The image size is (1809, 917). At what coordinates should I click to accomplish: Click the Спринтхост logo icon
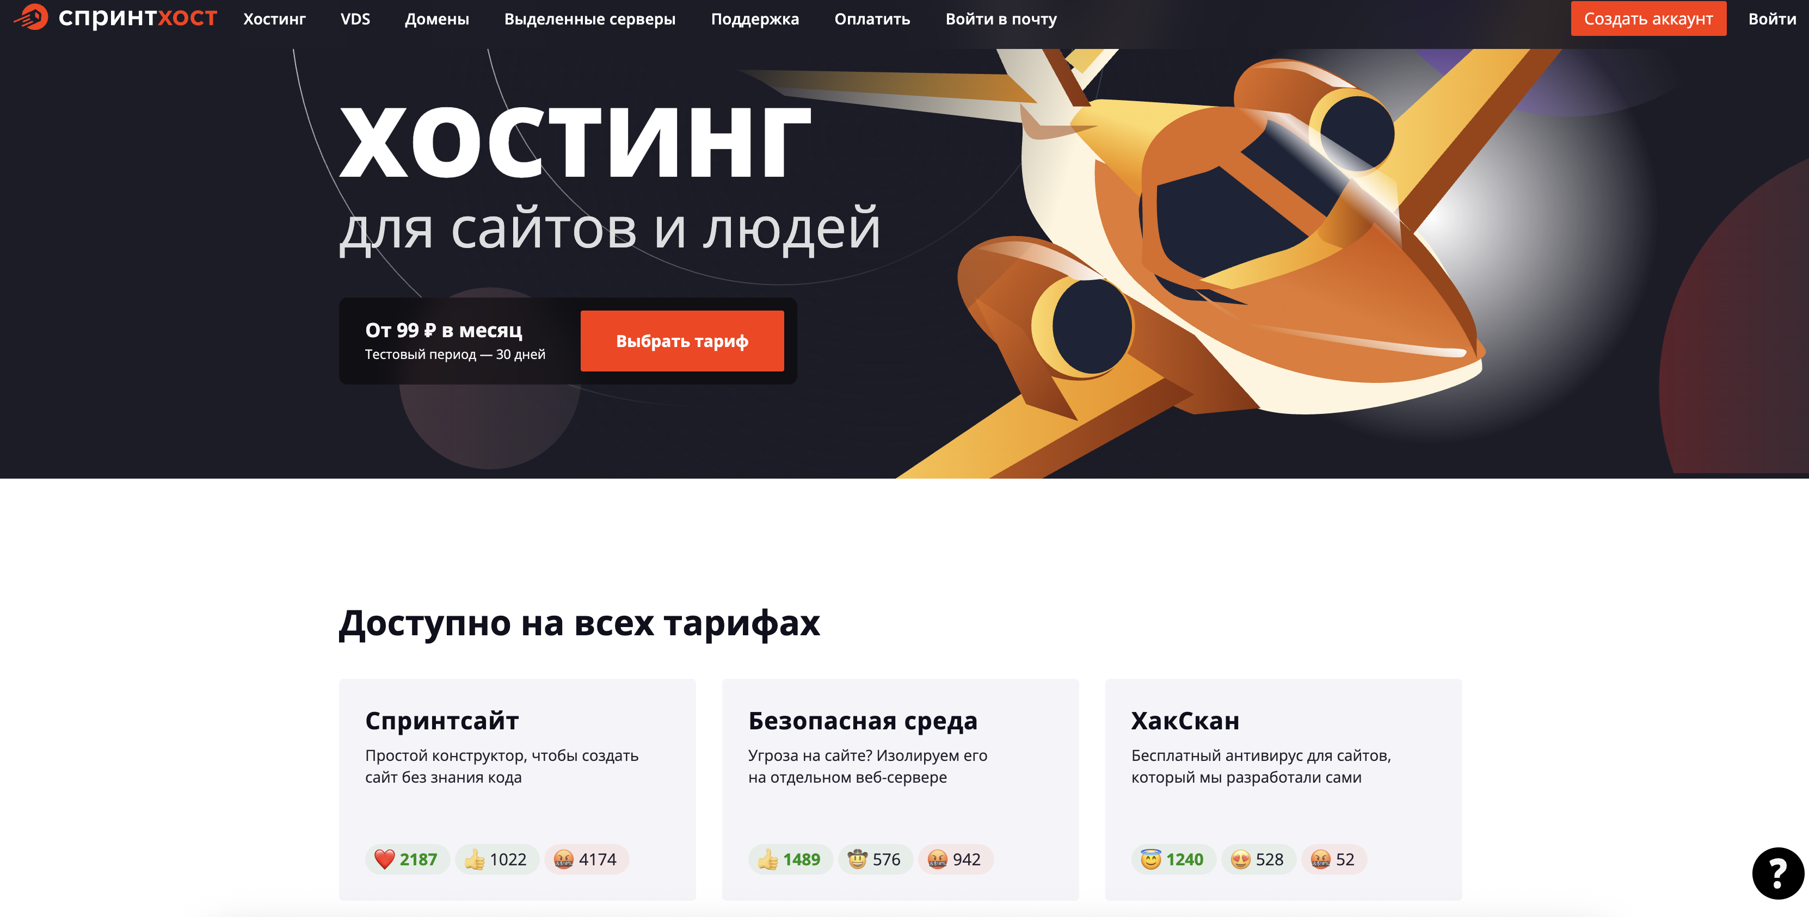pos(31,17)
